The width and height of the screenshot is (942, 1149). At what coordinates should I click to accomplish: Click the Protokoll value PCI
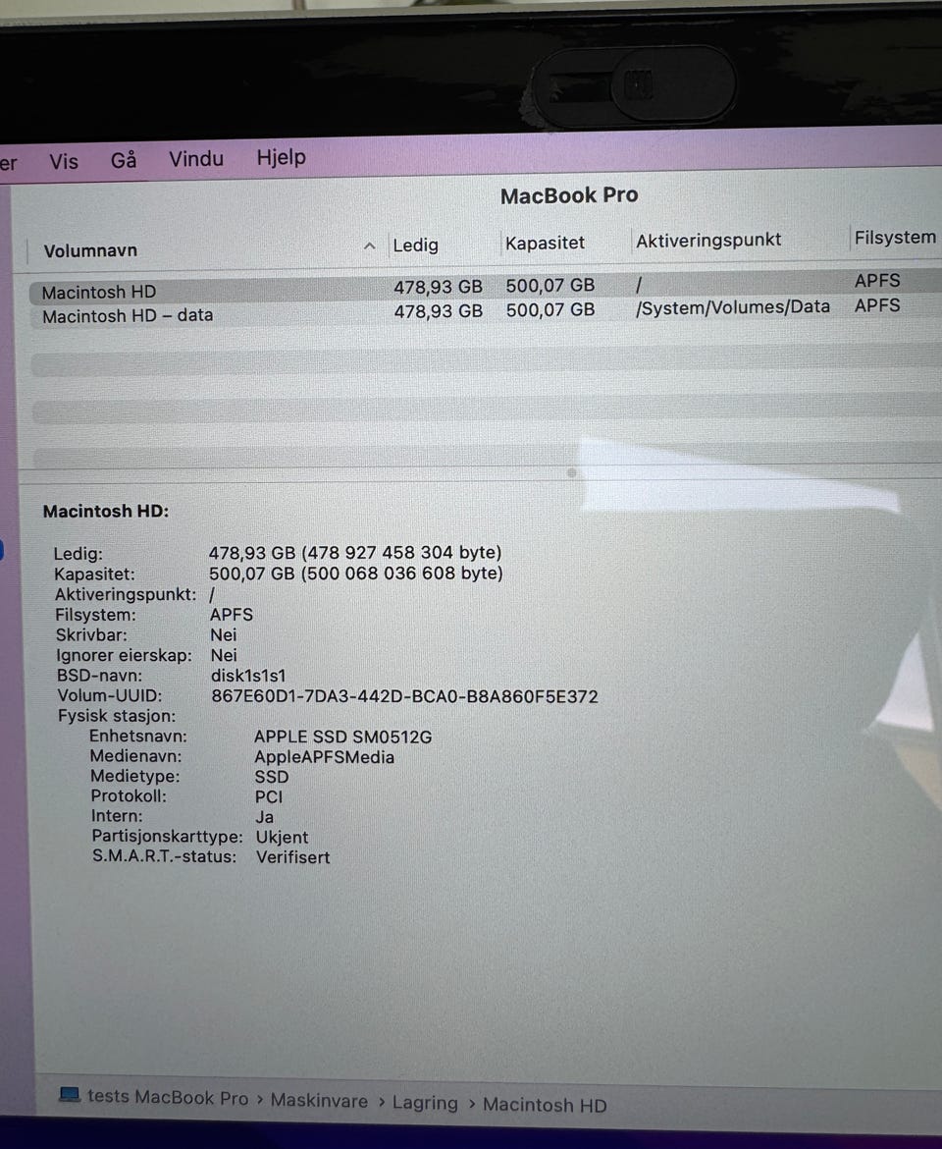tap(269, 796)
